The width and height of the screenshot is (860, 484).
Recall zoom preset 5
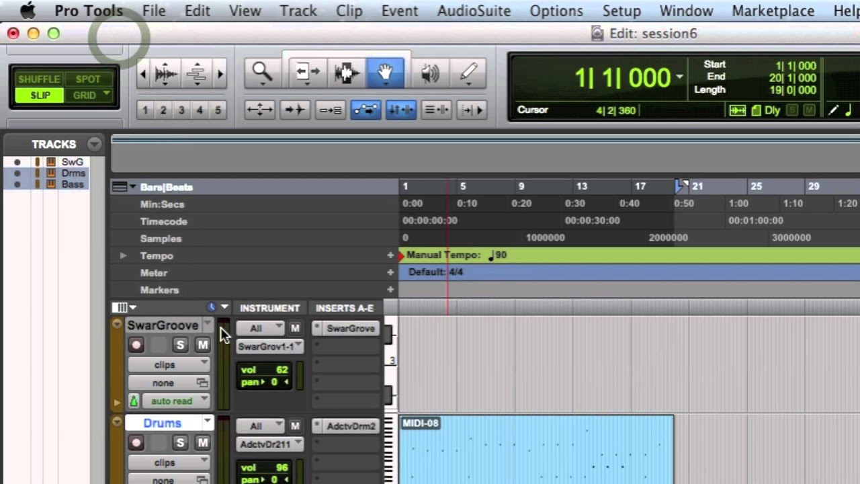(218, 110)
